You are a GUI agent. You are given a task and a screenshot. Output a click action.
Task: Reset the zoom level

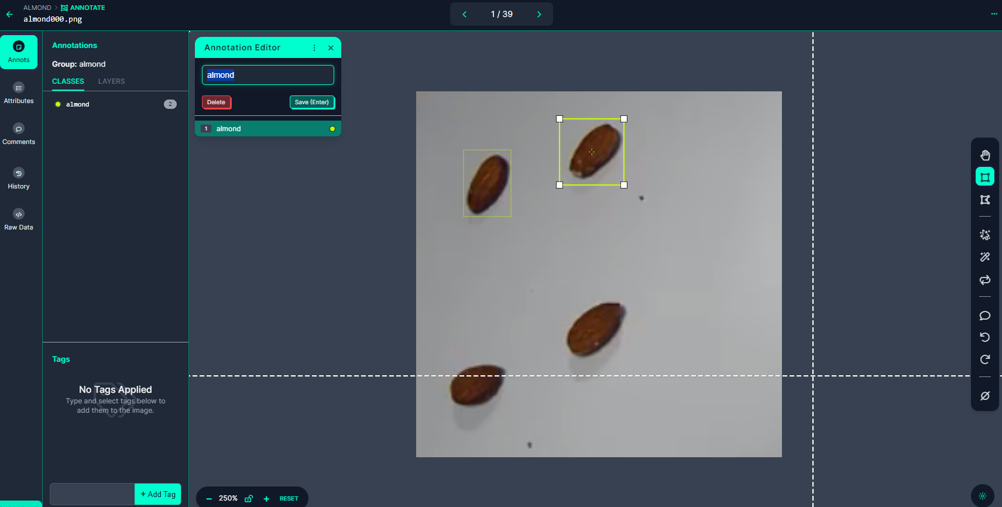click(289, 499)
